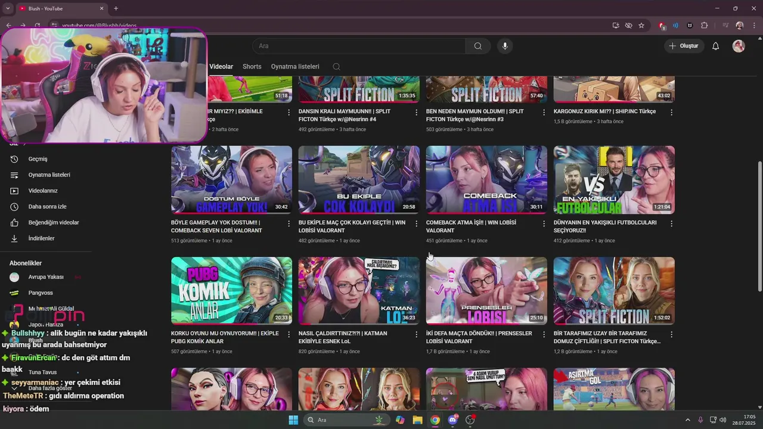Open File Explorer from the taskbar
The height and width of the screenshot is (429, 763).
417,420
